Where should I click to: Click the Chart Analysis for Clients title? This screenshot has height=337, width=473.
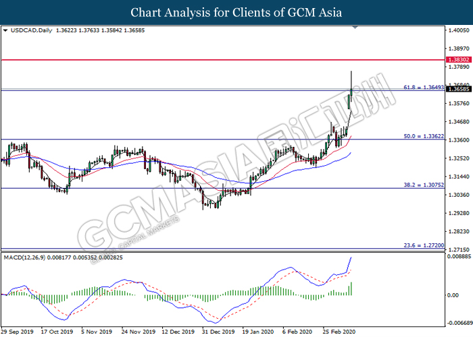point(236,12)
